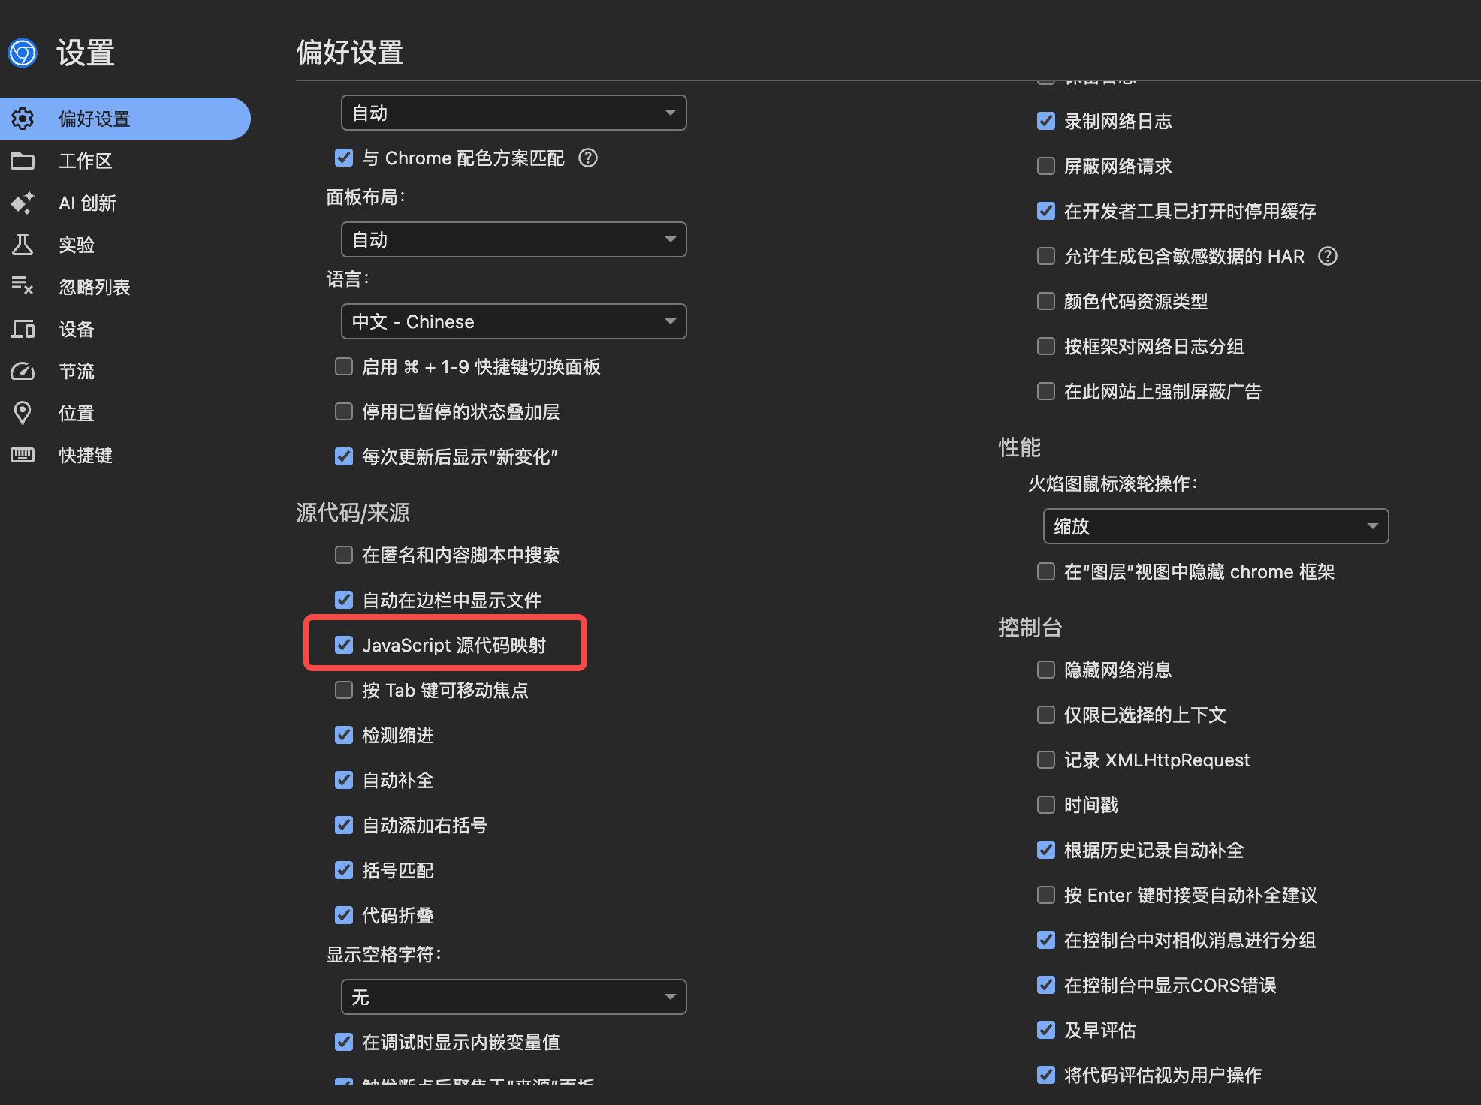Switch to the 位置 tab
Viewport: 1481px width, 1105px height.
(x=125, y=413)
